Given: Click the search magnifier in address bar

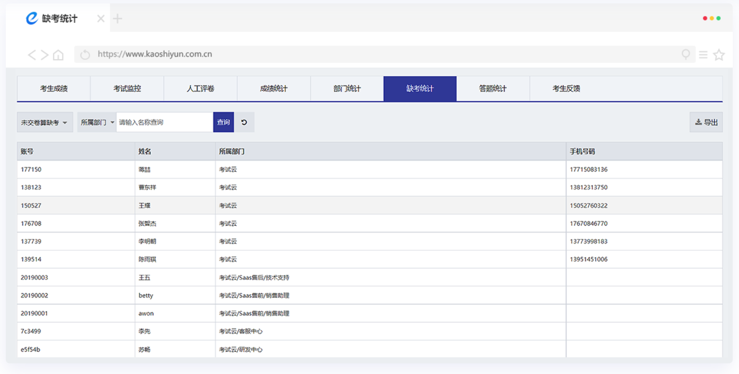Looking at the screenshot, I should 686,54.
